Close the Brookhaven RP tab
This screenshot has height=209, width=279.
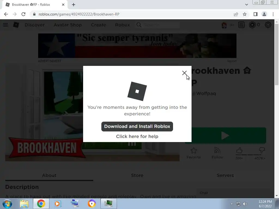click(63, 5)
